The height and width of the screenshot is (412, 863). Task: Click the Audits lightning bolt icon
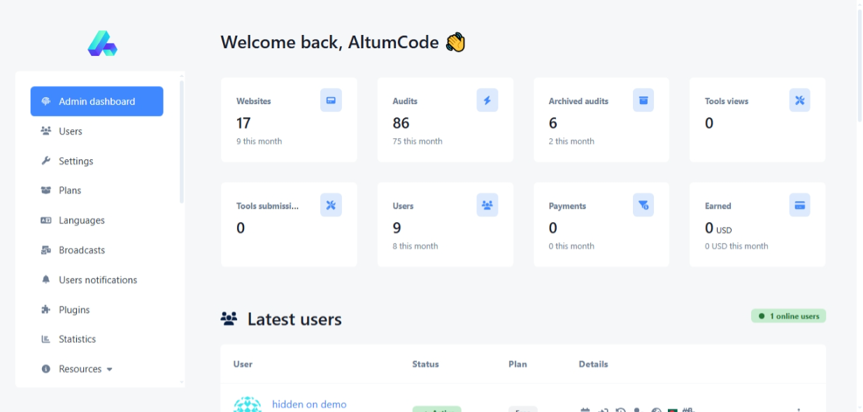pos(487,101)
